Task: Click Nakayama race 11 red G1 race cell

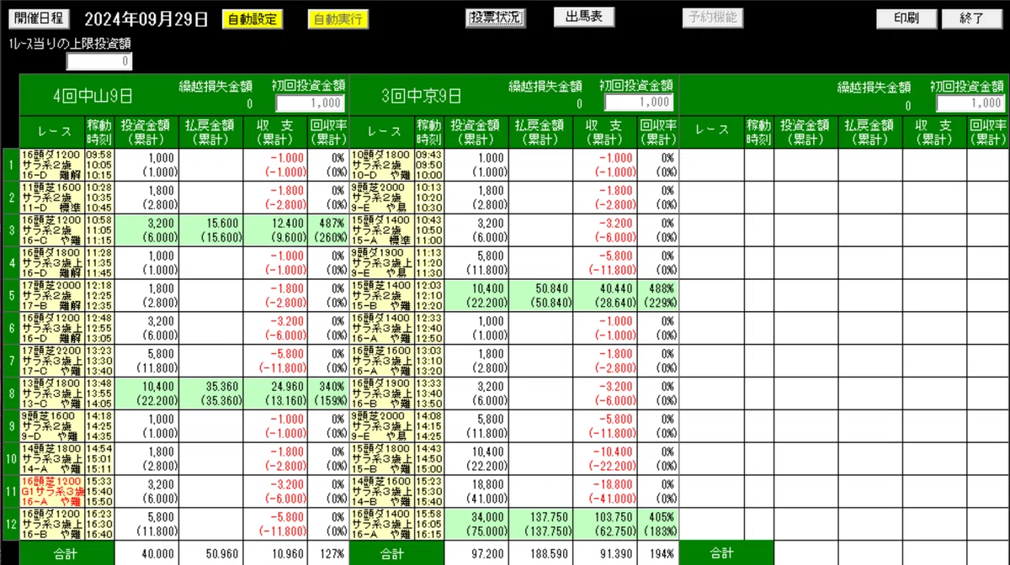Action: point(52,491)
